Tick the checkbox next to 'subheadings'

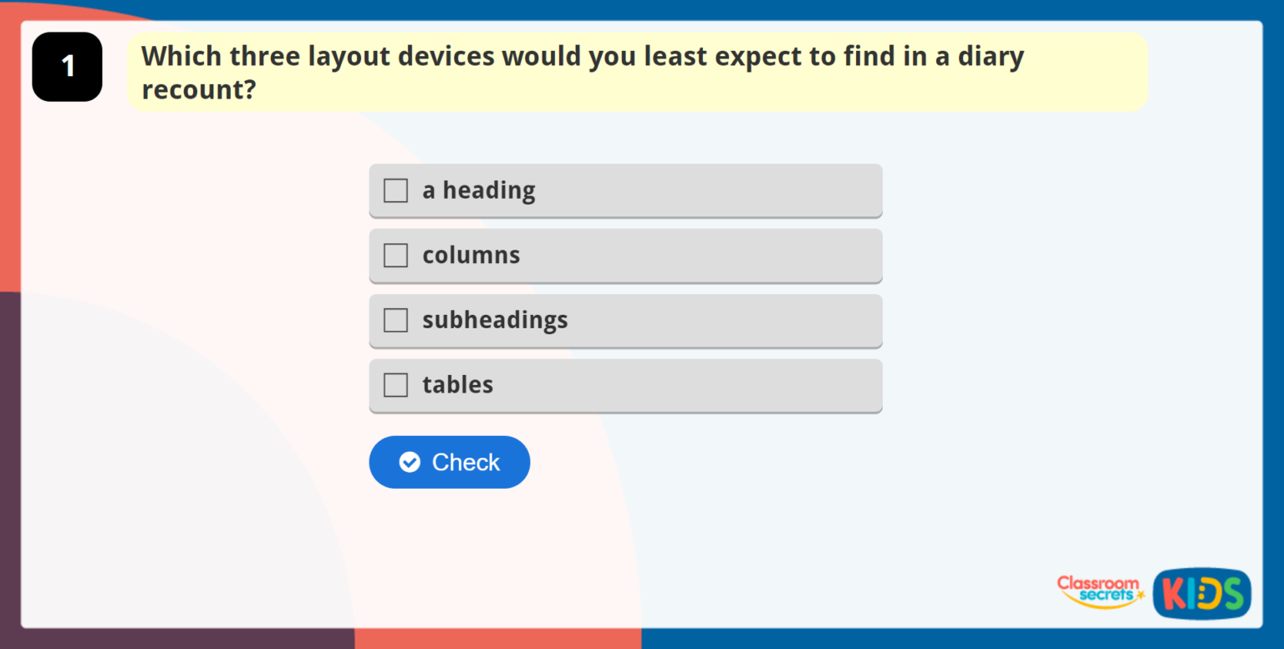point(395,320)
